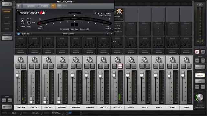Clear clips with the CLIPS button
207x116 pixels.
click(x=4, y=101)
